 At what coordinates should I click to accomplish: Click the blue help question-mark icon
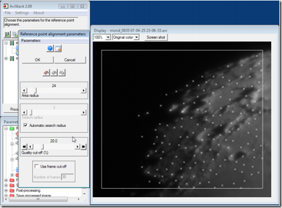pyautogui.click(x=50, y=49)
